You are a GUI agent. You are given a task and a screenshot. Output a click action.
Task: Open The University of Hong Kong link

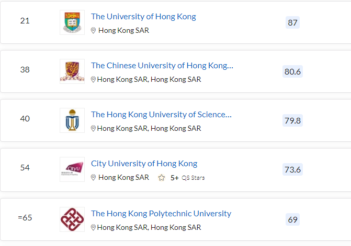143,17
